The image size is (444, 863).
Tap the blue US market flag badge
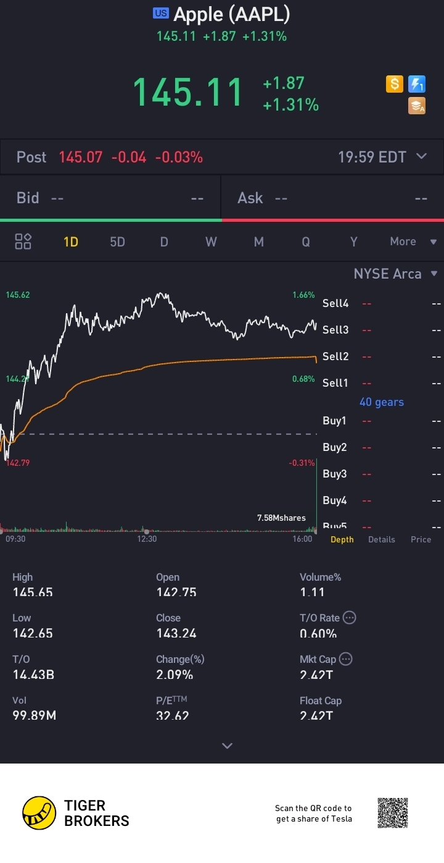pyautogui.click(x=161, y=14)
